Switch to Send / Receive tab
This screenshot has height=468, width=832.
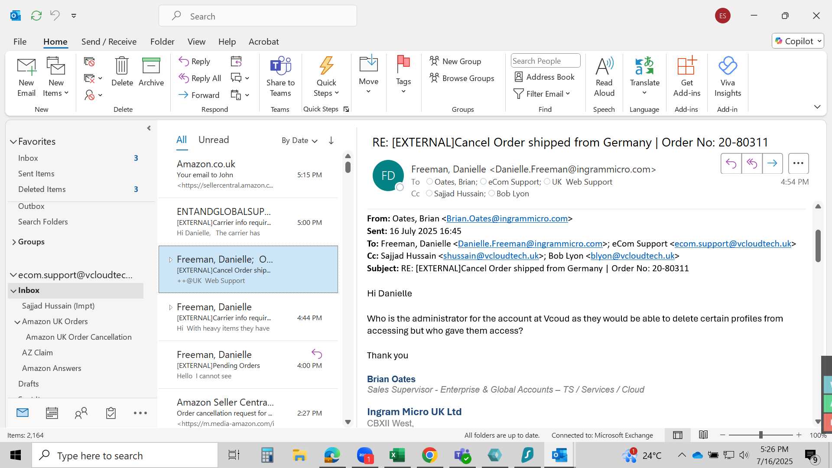tap(109, 42)
